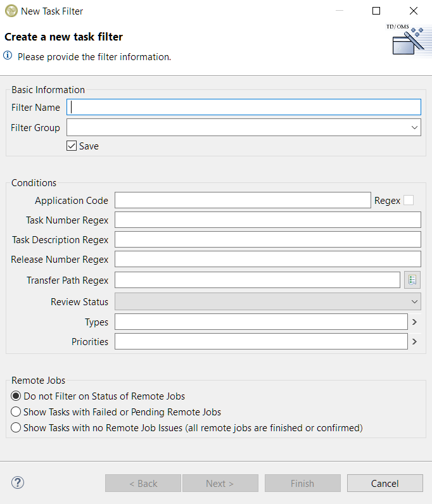Focus the Filter Name text field
Image resolution: width=432 pixels, height=504 pixels.
244,107
